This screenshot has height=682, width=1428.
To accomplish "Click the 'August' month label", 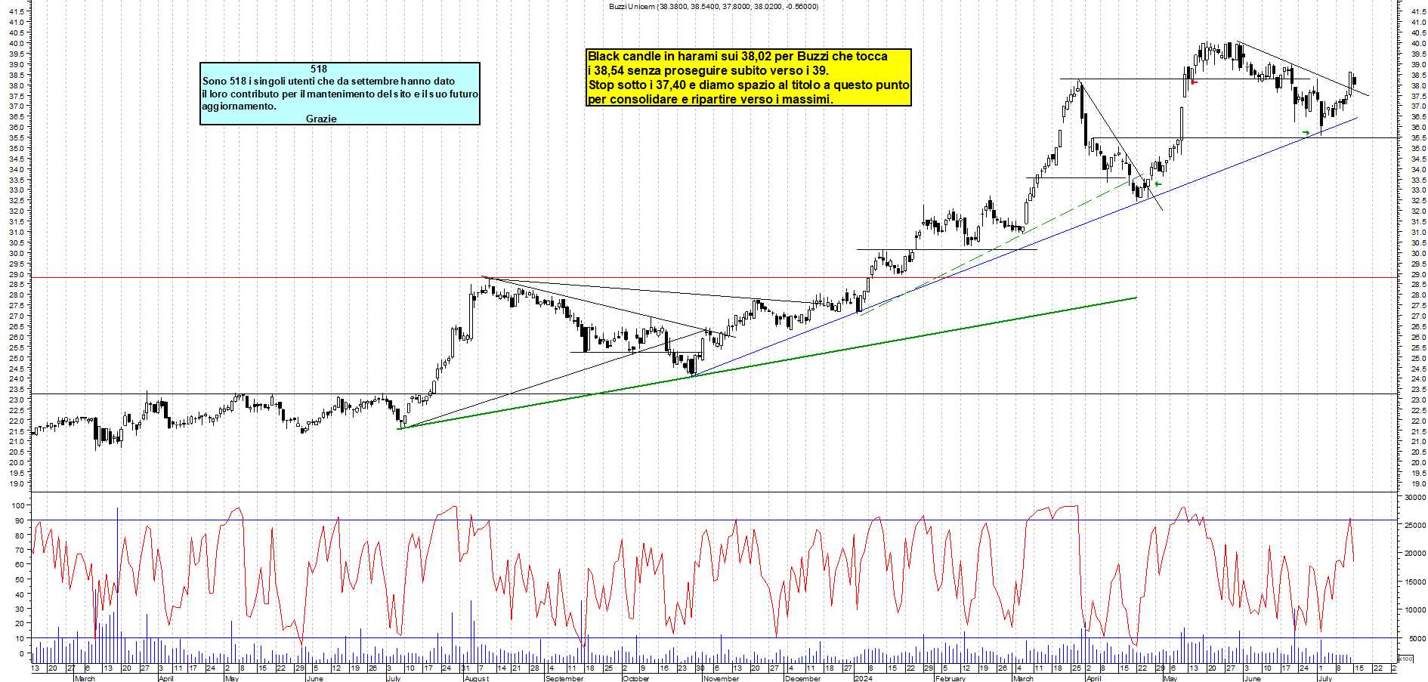I will pyautogui.click(x=477, y=678).
